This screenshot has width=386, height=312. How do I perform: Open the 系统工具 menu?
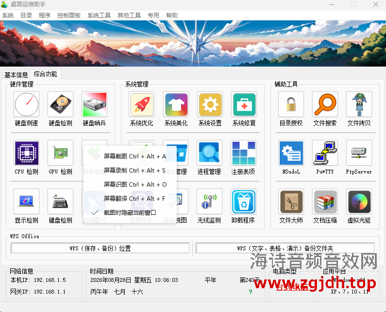(x=99, y=16)
